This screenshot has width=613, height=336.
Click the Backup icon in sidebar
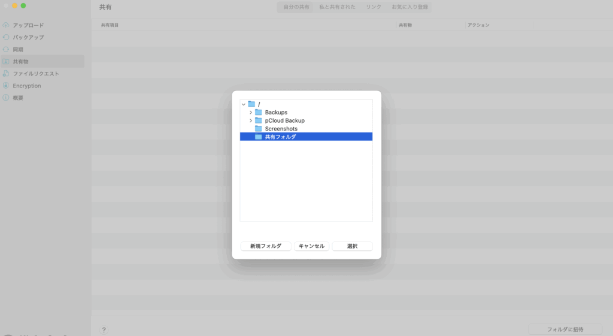point(6,37)
